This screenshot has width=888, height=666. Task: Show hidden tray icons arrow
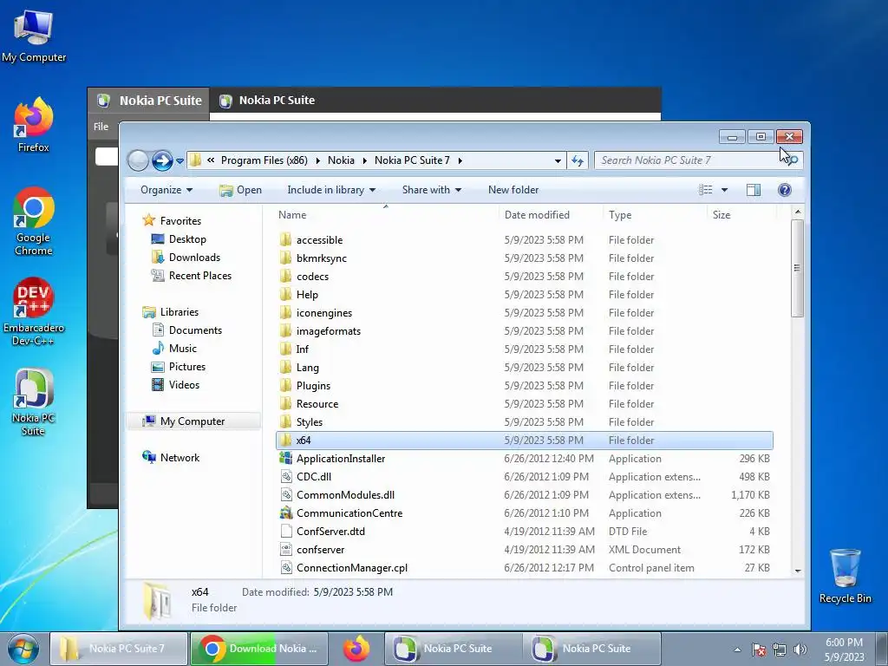(737, 650)
